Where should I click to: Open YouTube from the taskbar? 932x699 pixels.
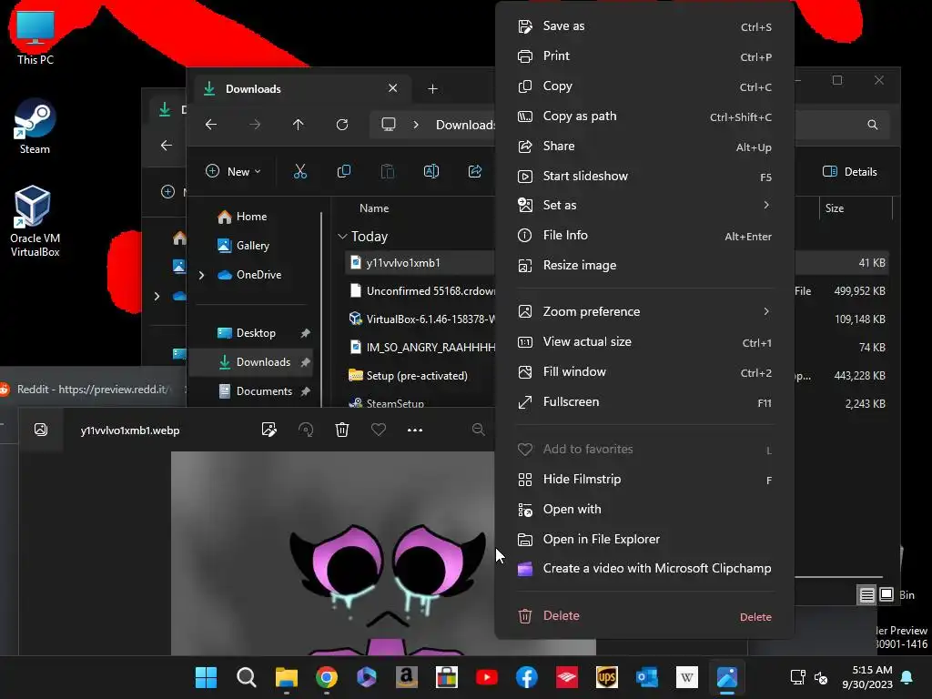click(x=487, y=677)
